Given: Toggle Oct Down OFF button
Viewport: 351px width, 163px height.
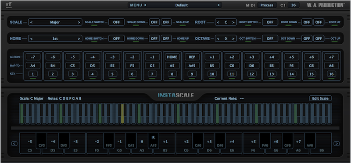Looking at the screenshot, I should coord(307,38).
